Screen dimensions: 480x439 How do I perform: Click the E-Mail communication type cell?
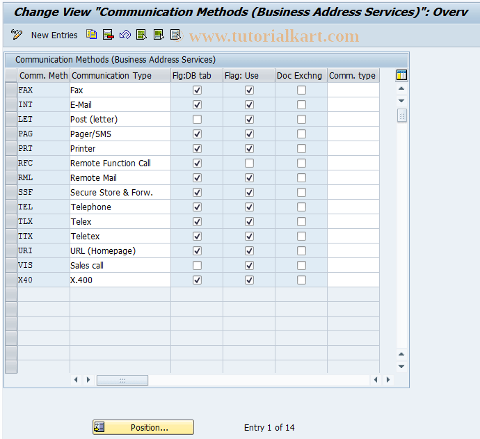(120, 104)
